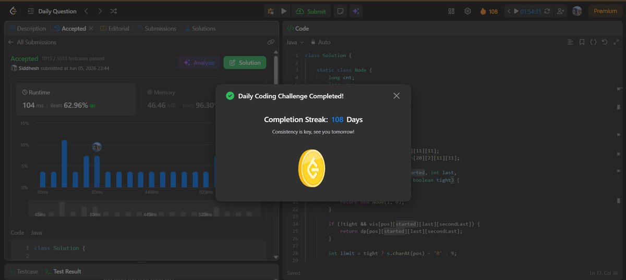Screen dimensions: 626x280
Task: Click the Premium button
Action: (605, 11)
